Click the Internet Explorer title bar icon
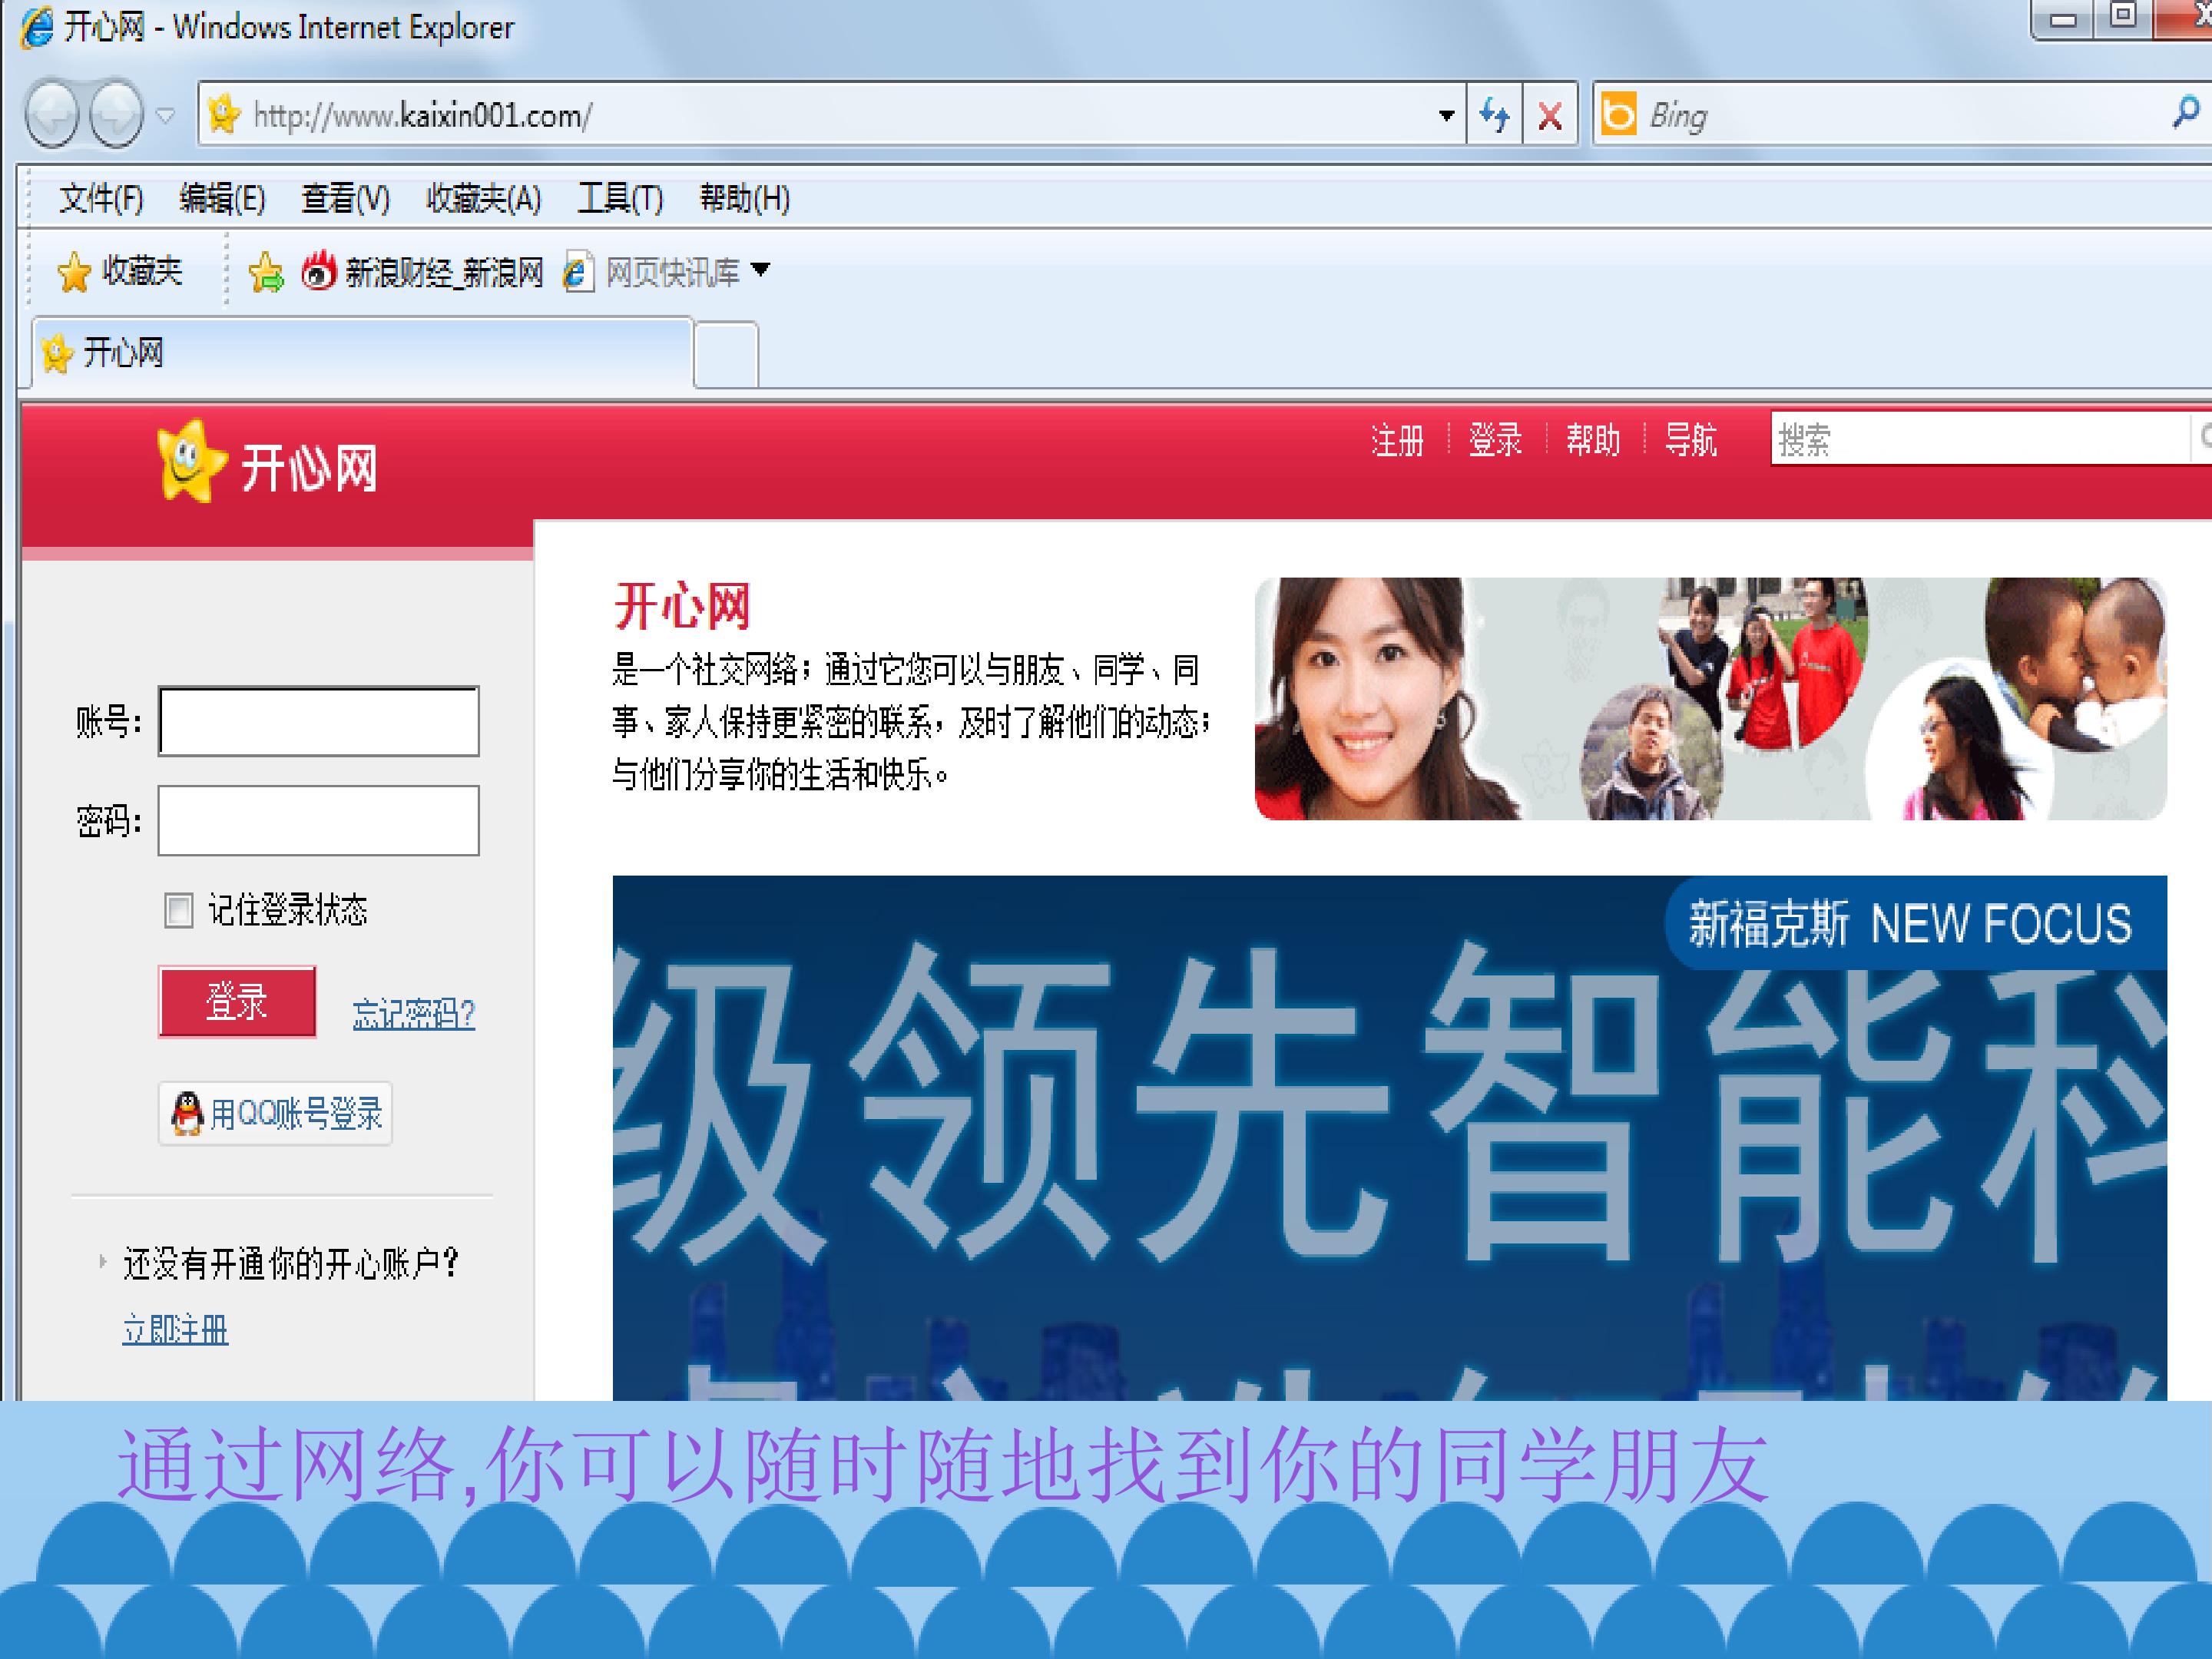 coord(38,27)
